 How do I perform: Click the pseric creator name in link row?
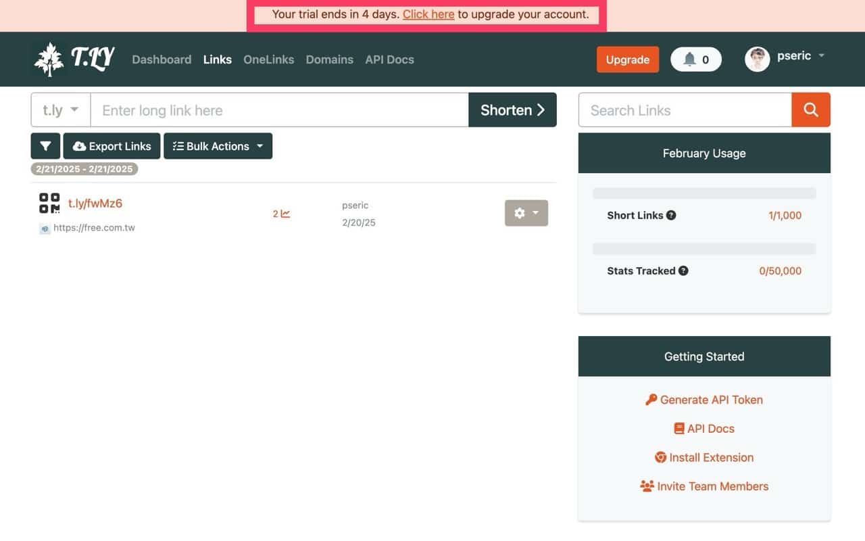click(x=355, y=205)
